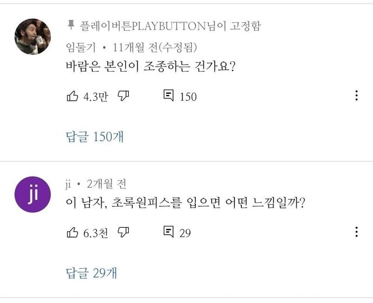Like the comment by ji
This screenshot has width=373, height=303.
coord(73,232)
